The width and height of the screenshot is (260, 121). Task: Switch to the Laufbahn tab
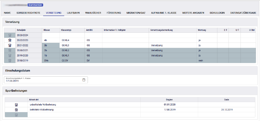pyautogui.click(x=73, y=13)
